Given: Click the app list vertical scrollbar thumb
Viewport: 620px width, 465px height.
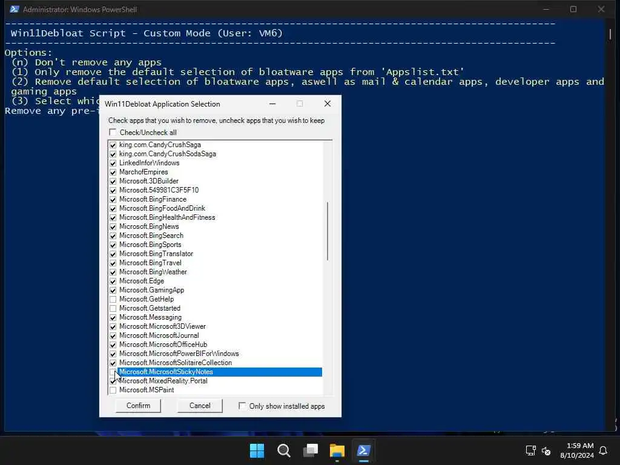Looking at the screenshot, I should (x=328, y=231).
